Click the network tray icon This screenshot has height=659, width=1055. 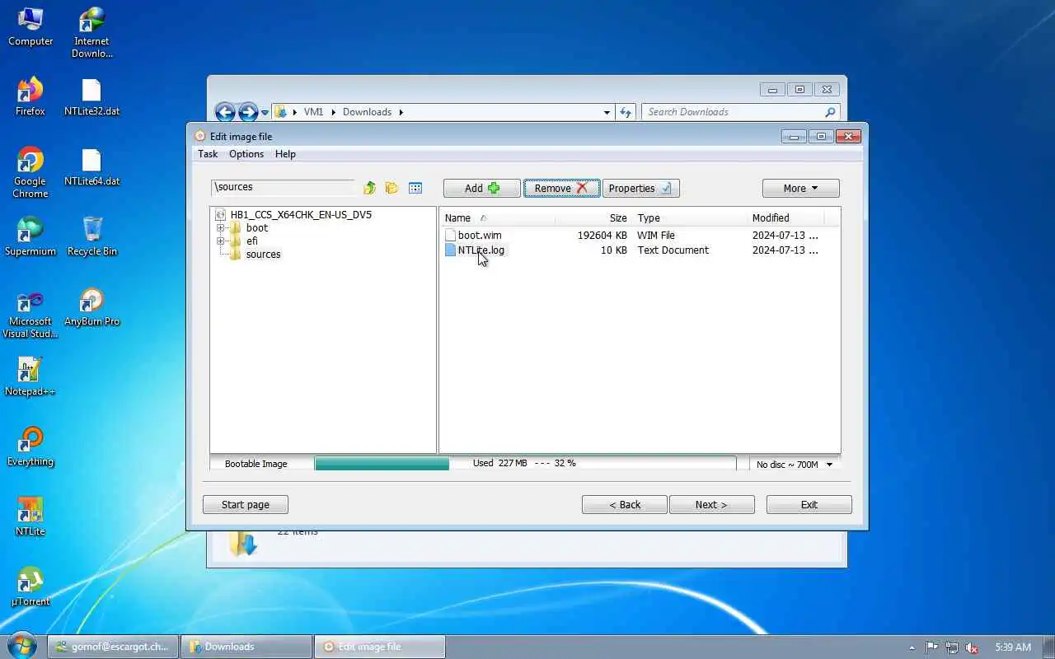(952, 647)
